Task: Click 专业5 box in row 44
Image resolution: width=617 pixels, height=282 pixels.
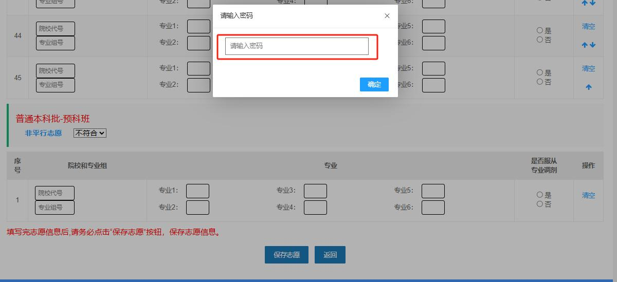Action: [433, 26]
